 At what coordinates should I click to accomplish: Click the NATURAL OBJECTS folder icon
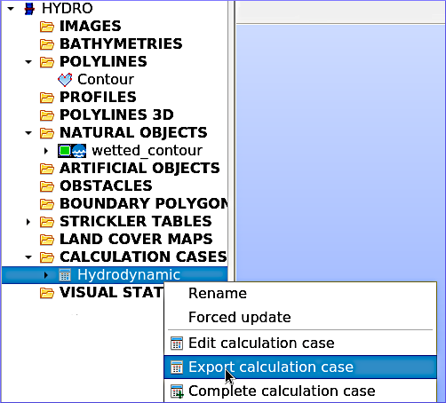47,133
